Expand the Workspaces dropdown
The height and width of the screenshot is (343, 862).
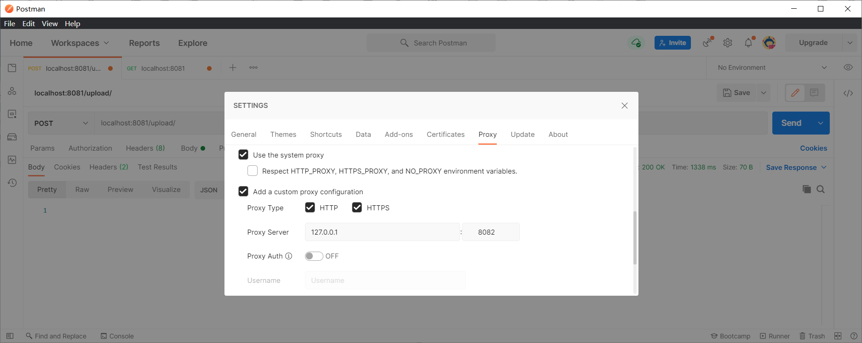(80, 43)
